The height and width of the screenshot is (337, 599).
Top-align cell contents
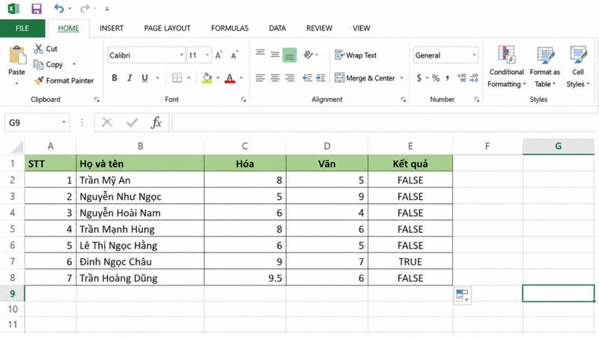coord(260,55)
